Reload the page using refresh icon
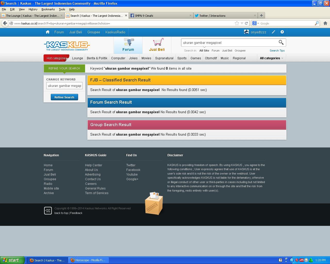 (x=246, y=23)
